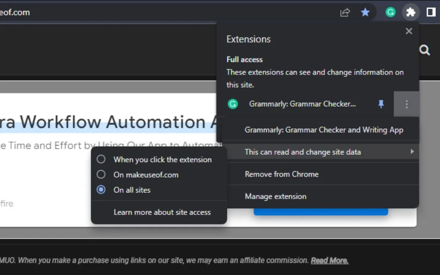The image size is (440, 275).
Task: Click the 'Read More' link at the bottom
Action: tap(329, 260)
